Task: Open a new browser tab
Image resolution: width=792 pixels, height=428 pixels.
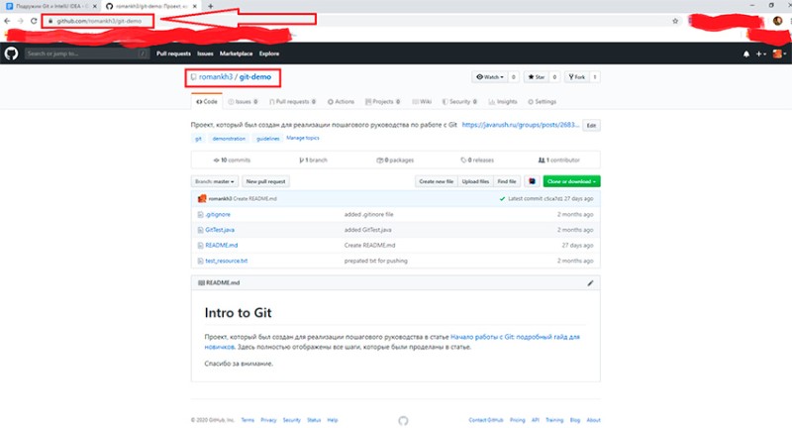Action: (x=210, y=6)
